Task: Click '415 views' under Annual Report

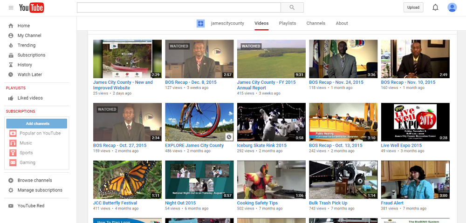Action: click(246, 93)
